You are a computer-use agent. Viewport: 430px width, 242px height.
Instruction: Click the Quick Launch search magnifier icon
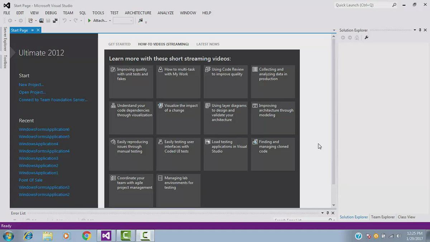pos(394,5)
